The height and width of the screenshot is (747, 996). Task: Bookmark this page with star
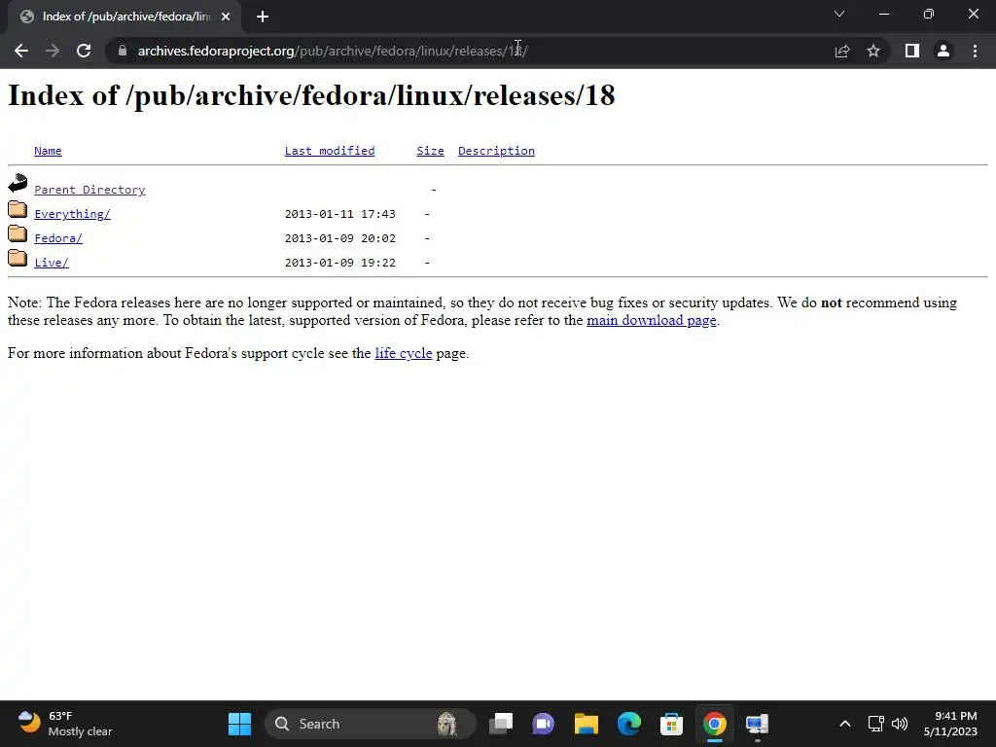tap(873, 51)
